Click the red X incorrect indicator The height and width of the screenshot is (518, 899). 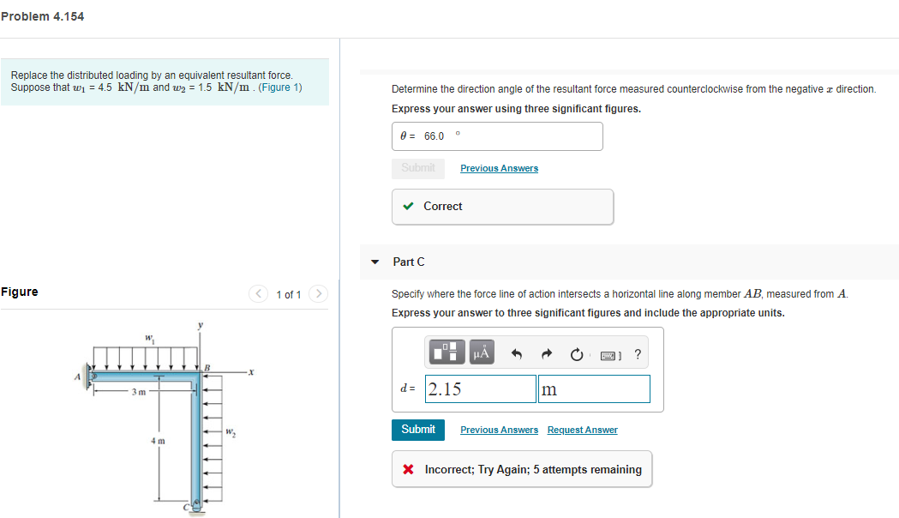410,468
